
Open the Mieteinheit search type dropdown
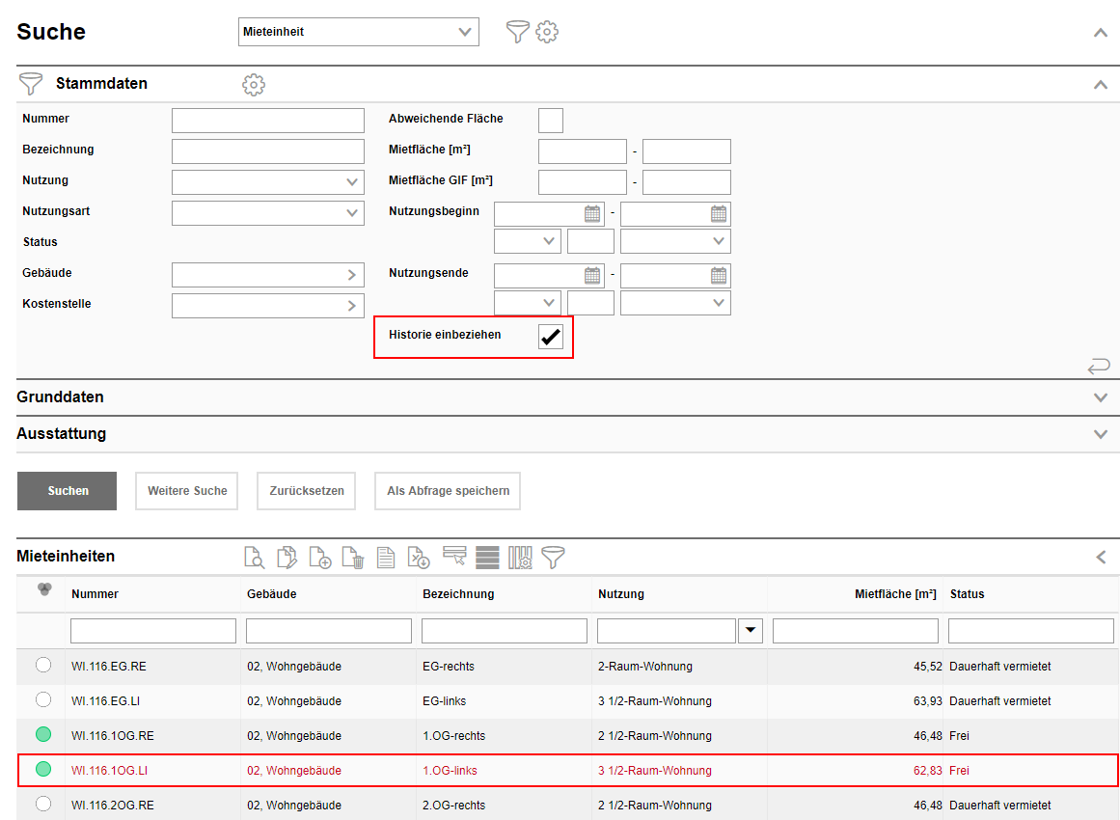[x=358, y=32]
